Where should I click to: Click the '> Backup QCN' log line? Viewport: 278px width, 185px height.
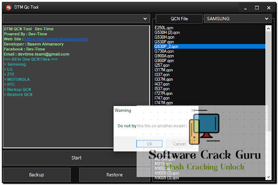pos(17,90)
